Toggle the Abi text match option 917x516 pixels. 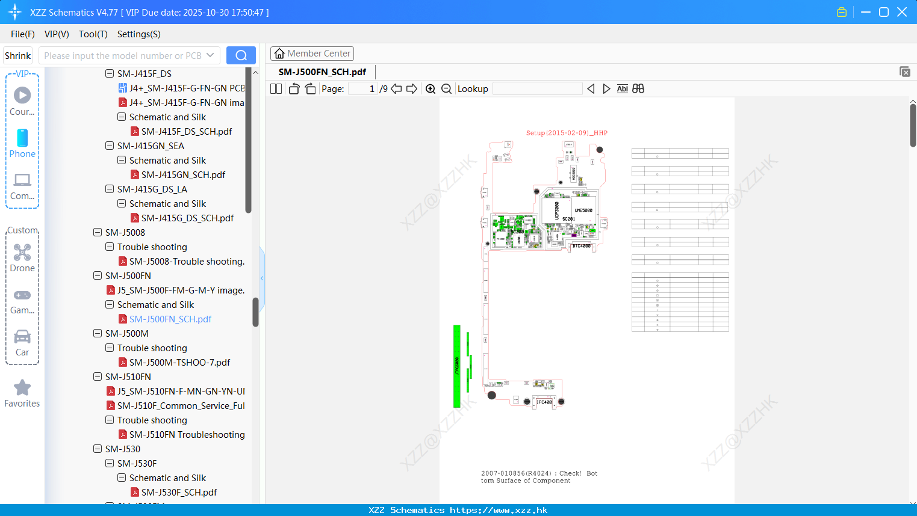[x=622, y=88]
